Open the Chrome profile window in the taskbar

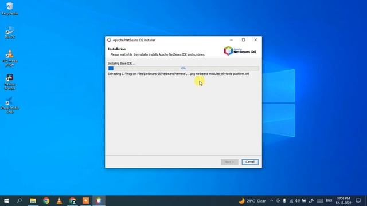(73, 201)
